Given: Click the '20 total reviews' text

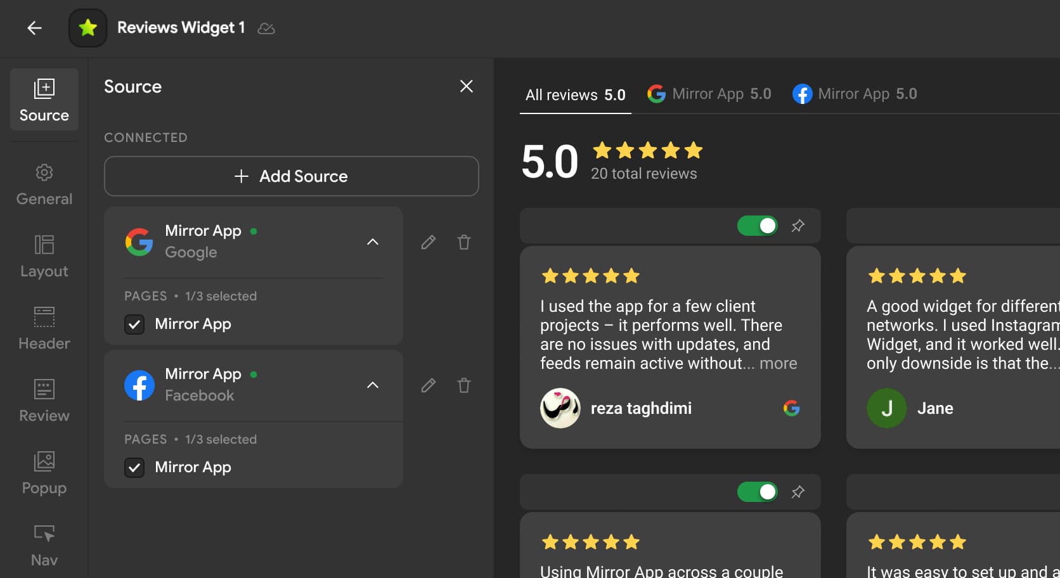Looking at the screenshot, I should 644,174.
